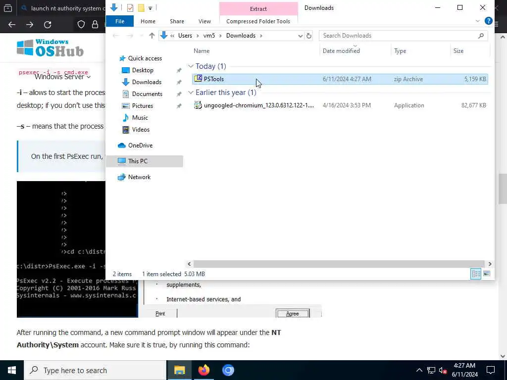
Task: Select the ungoogled-chromium application file
Action: pos(340,105)
